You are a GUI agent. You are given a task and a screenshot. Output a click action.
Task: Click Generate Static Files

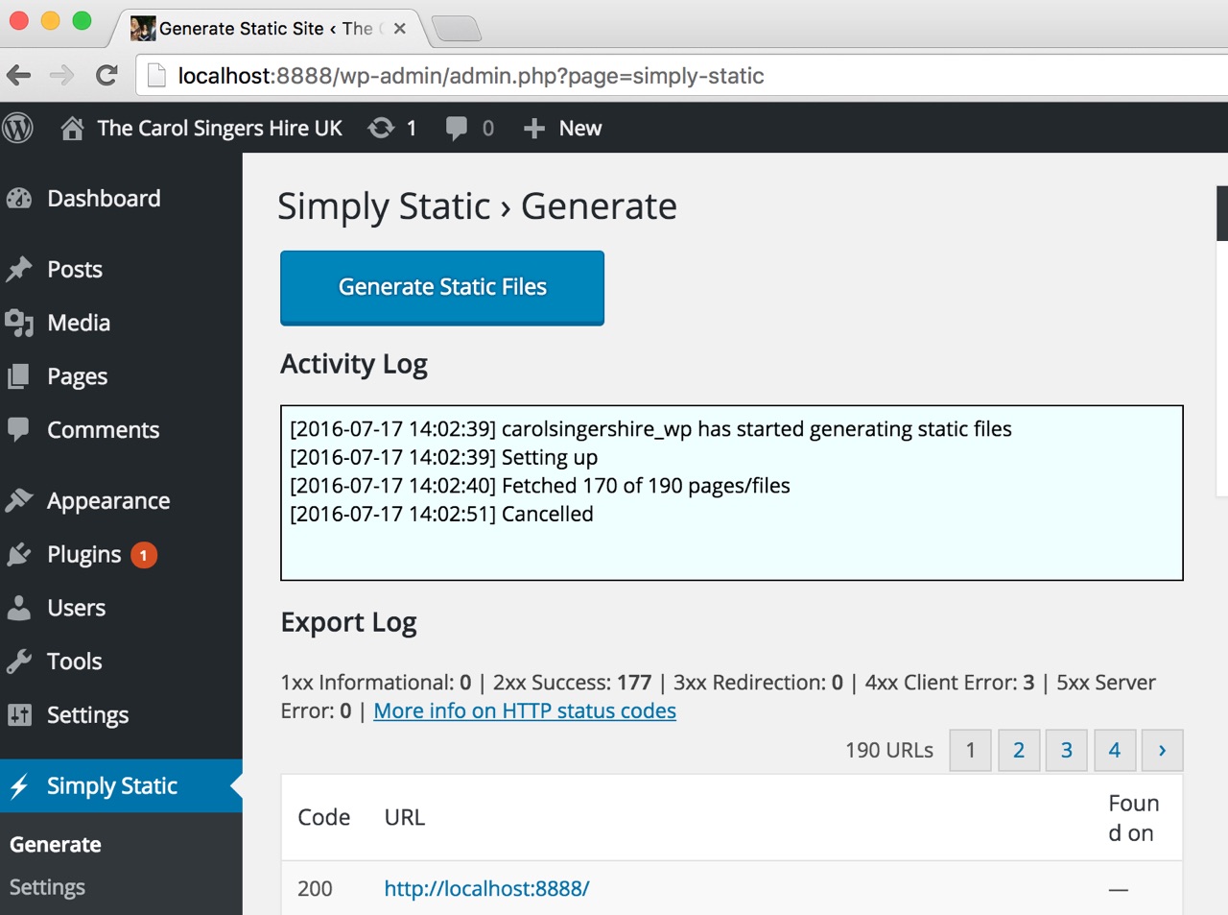441,286
